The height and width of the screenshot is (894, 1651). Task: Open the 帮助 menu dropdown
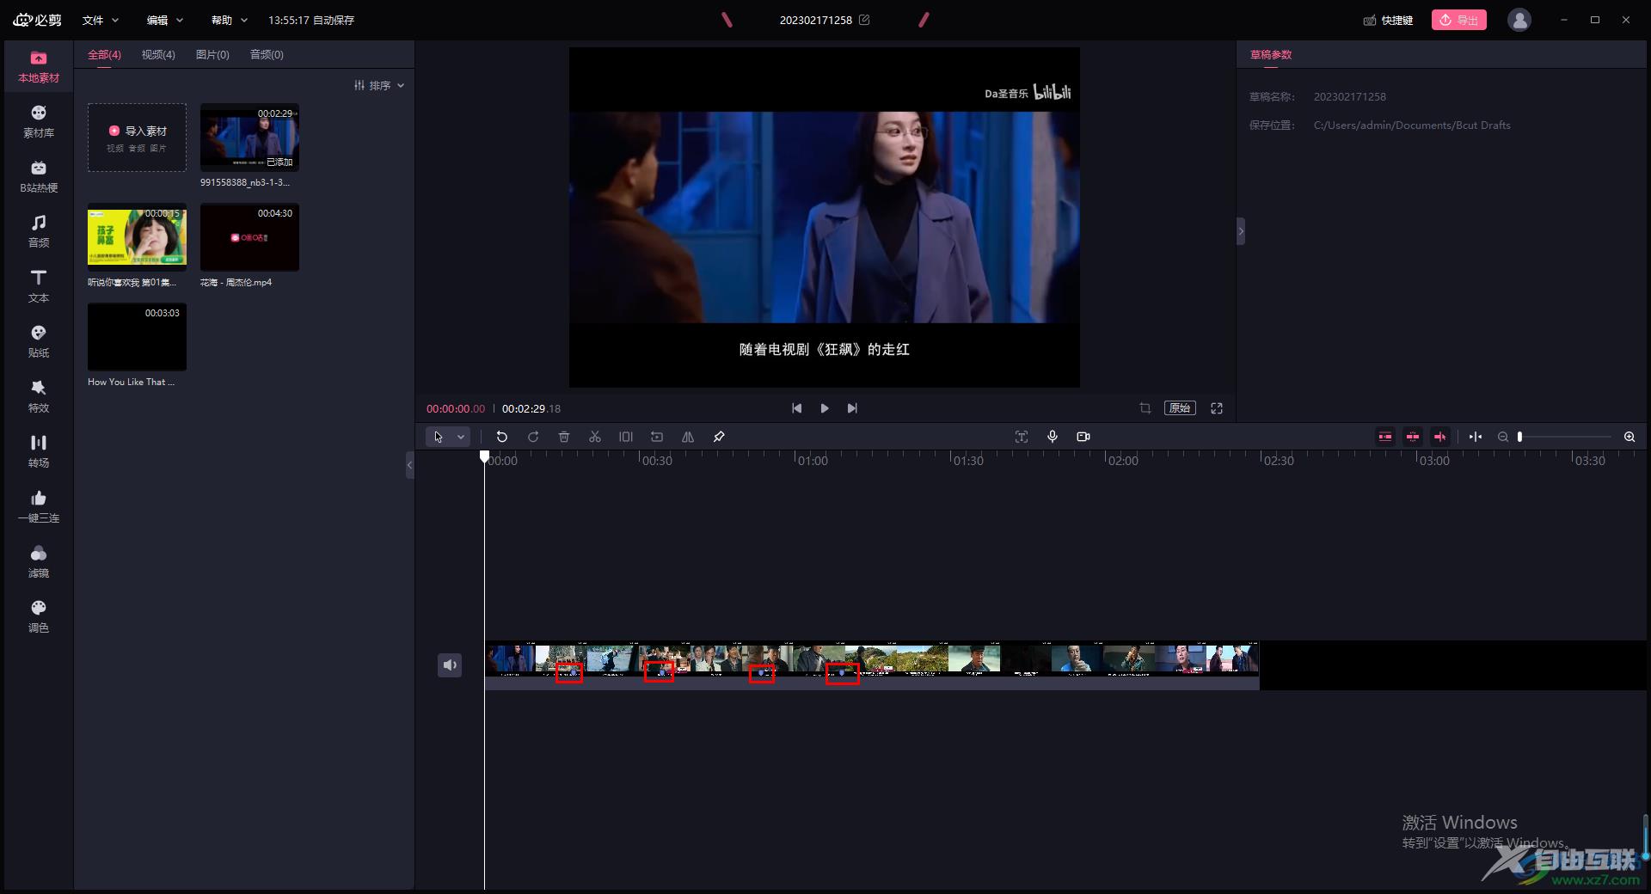[x=229, y=20]
